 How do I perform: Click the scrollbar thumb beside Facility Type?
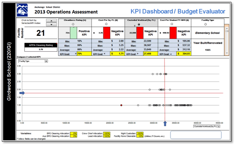click(227, 31)
